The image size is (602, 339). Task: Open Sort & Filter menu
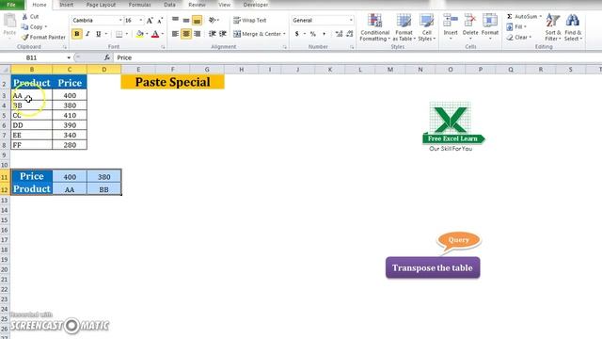click(x=553, y=27)
